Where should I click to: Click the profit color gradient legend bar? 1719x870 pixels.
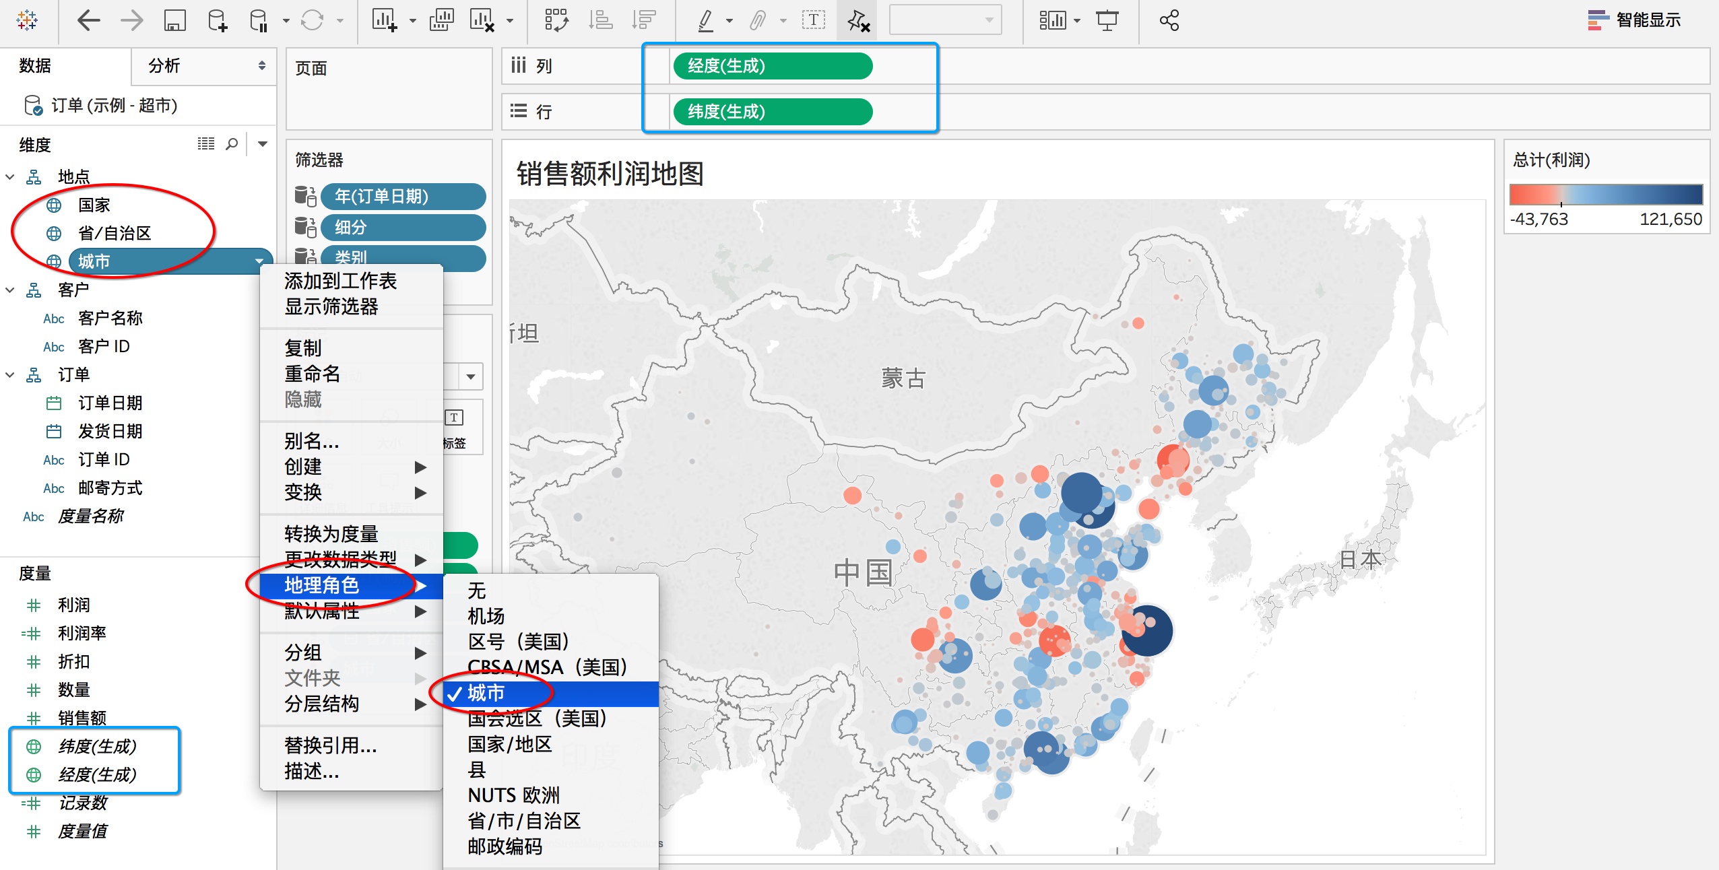[x=1606, y=195]
